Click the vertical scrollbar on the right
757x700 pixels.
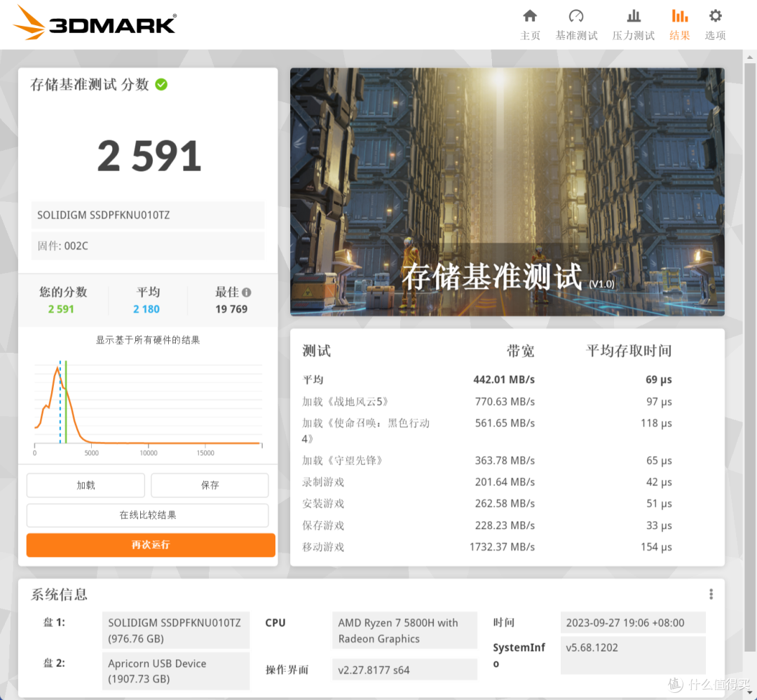click(x=749, y=358)
